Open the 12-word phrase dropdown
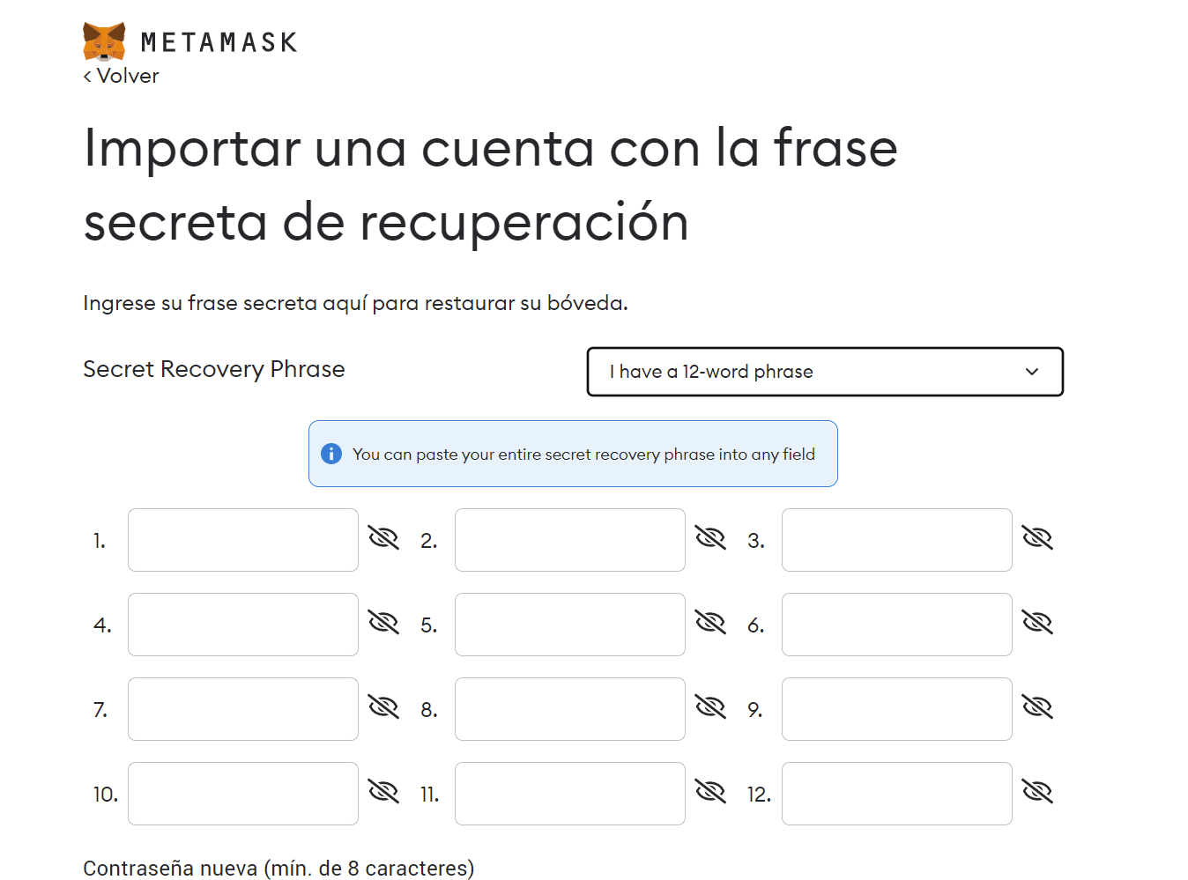 (x=825, y=372)
